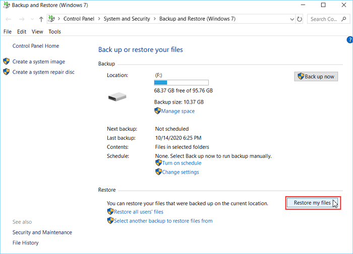Screen dimensions: 353x254
Task: Click the Up directory arrow icon
Action: pyautogui.click(x=41, y=19)
